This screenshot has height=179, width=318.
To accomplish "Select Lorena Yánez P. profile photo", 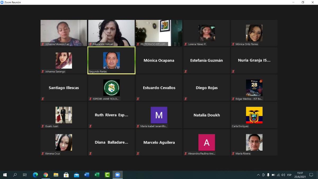I will coord(207,33).
